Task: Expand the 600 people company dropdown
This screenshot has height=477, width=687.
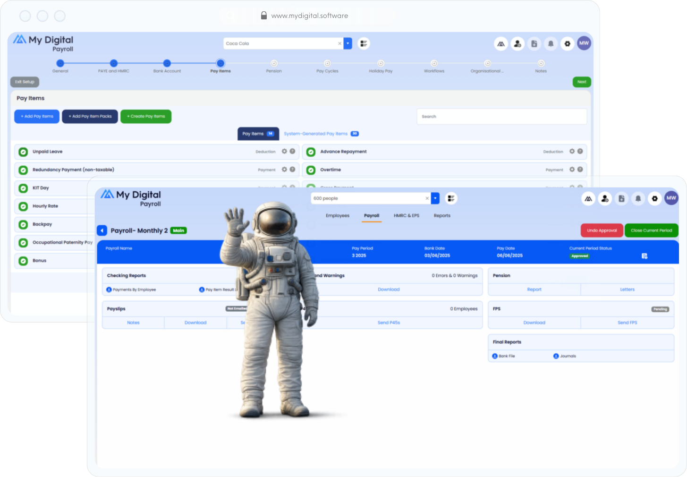Action: point(435,198)
